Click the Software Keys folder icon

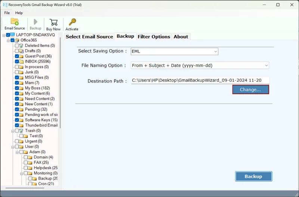click(x=21, y=120)
